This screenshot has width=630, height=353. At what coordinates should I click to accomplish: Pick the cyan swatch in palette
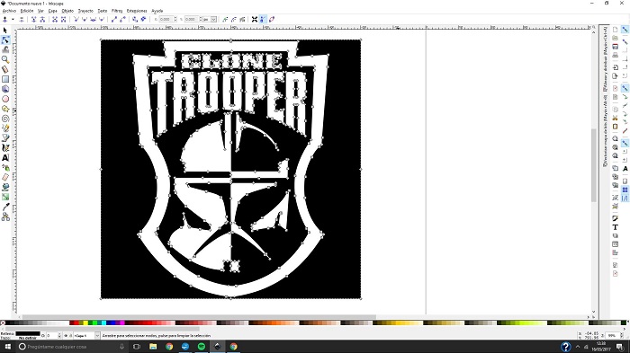(x=104, y=322)
